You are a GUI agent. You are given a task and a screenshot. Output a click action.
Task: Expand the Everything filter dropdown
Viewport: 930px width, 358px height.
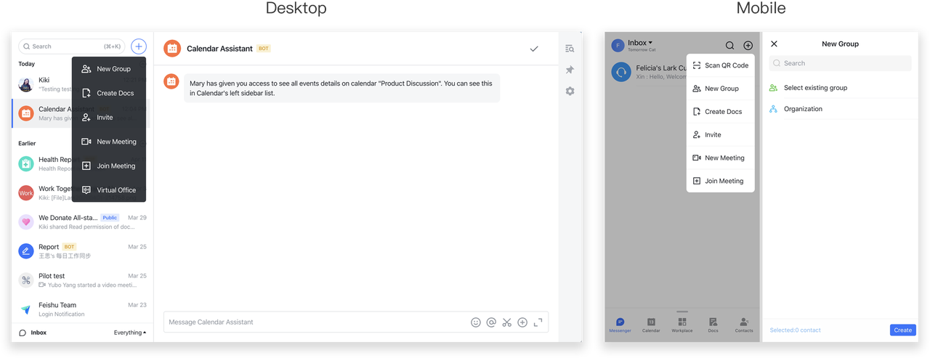click(129, 333)
